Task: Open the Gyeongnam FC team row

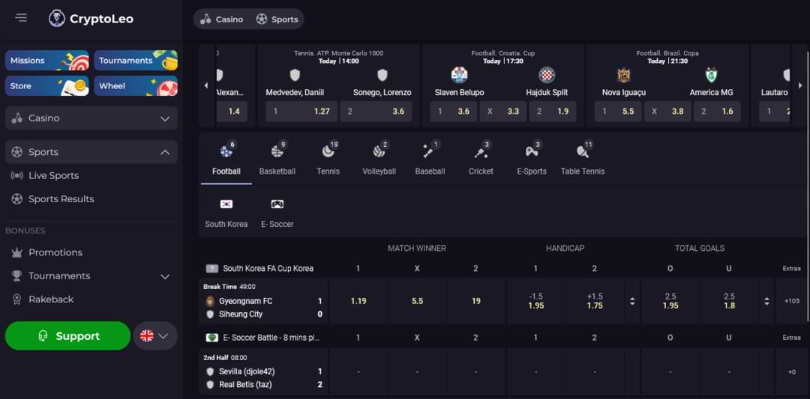Action: (x=264, y=301)
